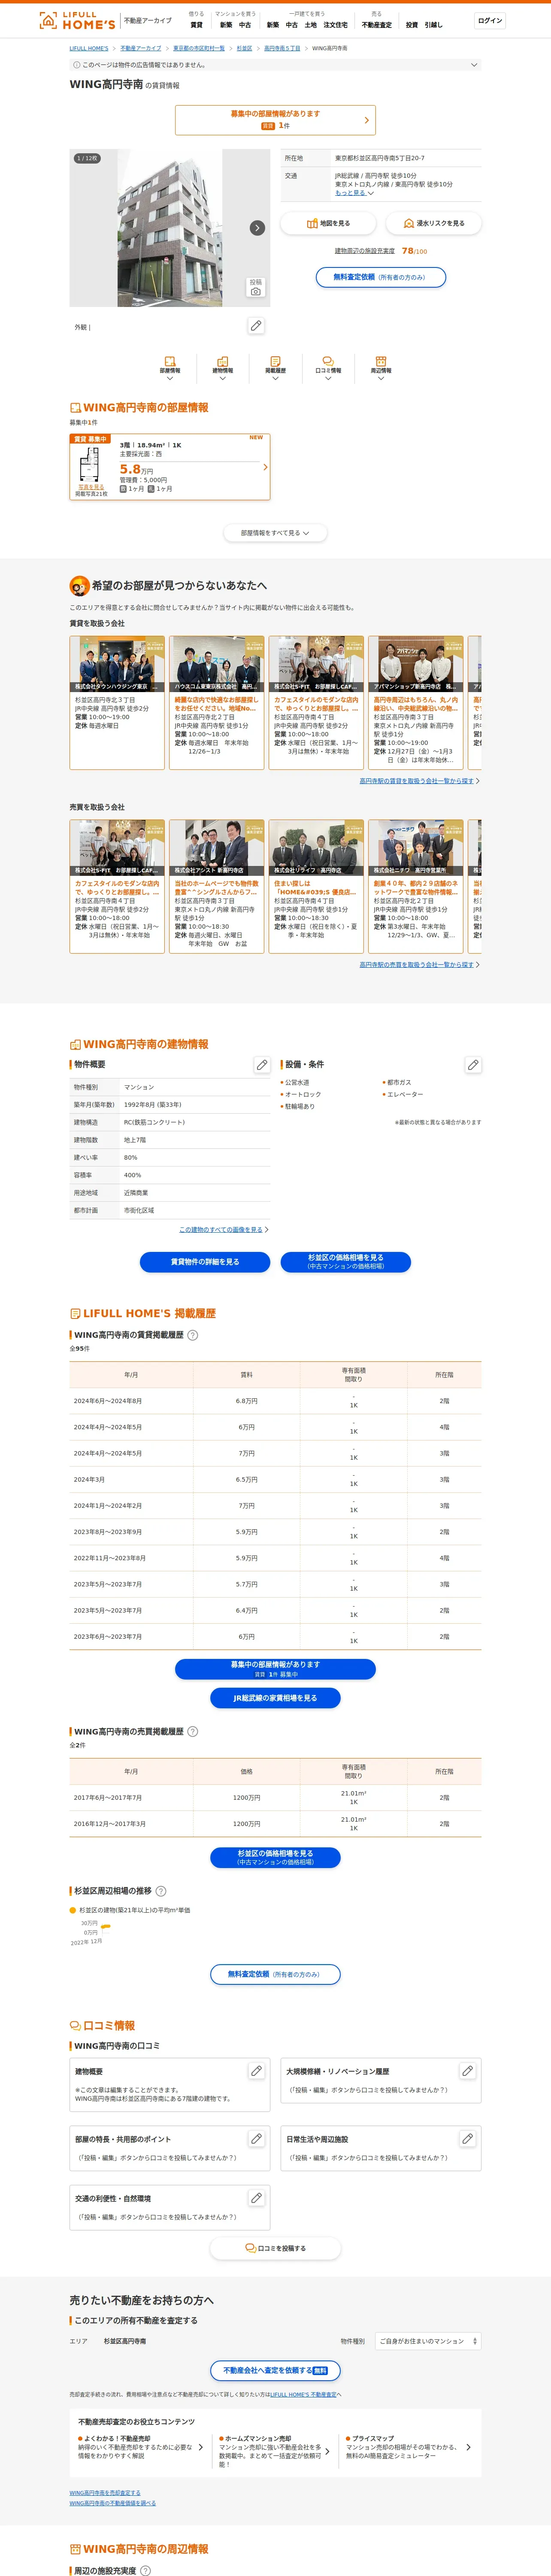This screenshot has width=551, height=2576.
Task: Open the 物件種別 dropdown for appraisal
Action: click(x=428, y=2341)
